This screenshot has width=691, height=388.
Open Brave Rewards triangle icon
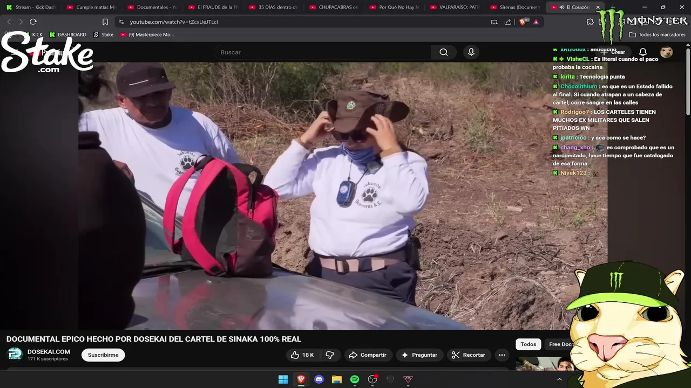click(536, 22)
